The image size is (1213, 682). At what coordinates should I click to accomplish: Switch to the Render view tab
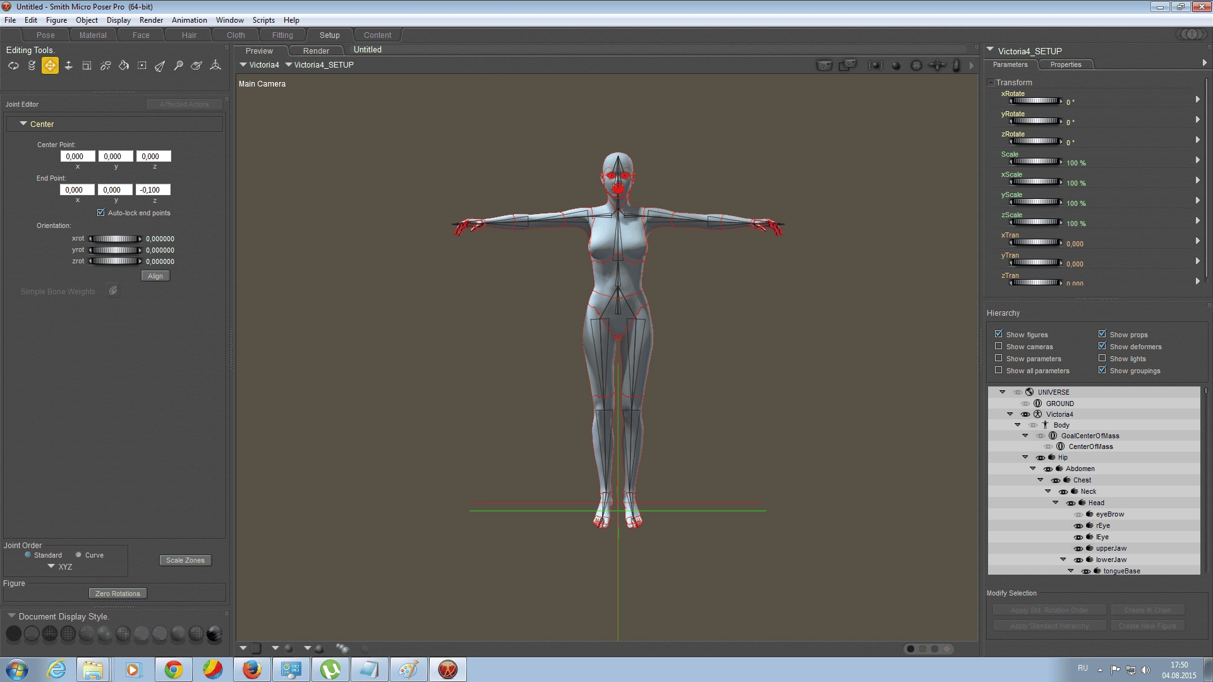tap(316, 51)
